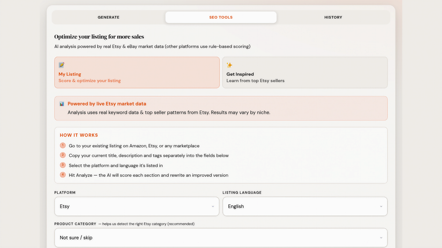Click the notepad icon on My Listing
Screen dimensions: 442x248
click(x=62, y=65)
